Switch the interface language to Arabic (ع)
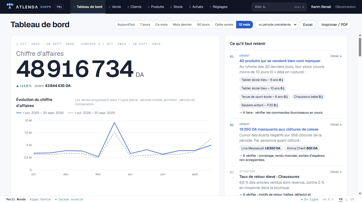 [x=347, y=200]
